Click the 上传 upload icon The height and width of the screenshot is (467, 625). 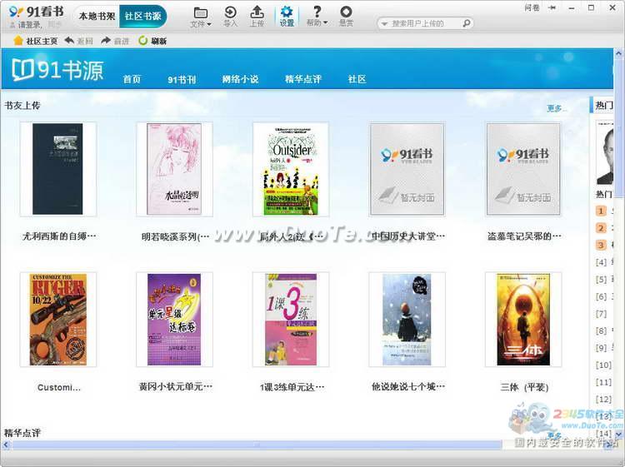[257, 12]
